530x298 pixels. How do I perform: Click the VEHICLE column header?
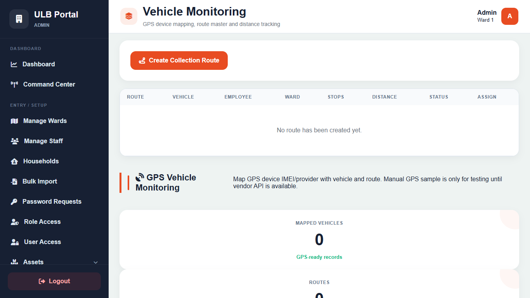pyautogui.click(x=183, y=97)
